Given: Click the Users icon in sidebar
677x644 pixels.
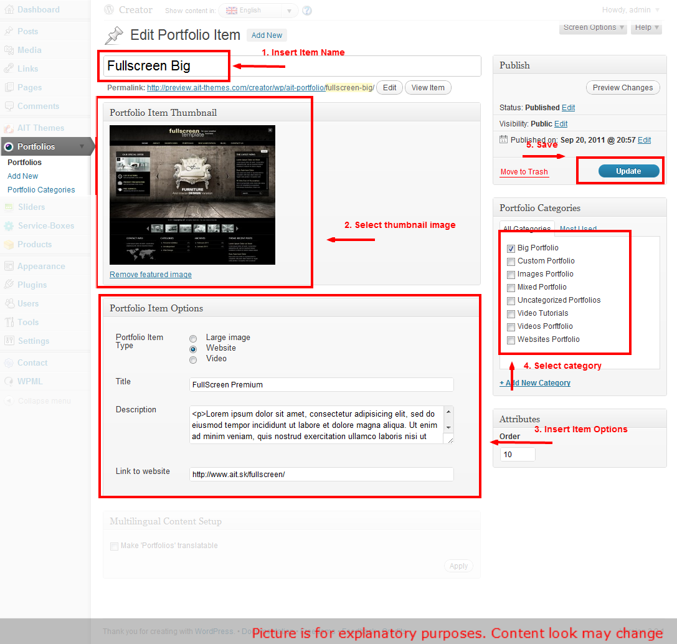Looking at the screenshot, I should (9, 303).
